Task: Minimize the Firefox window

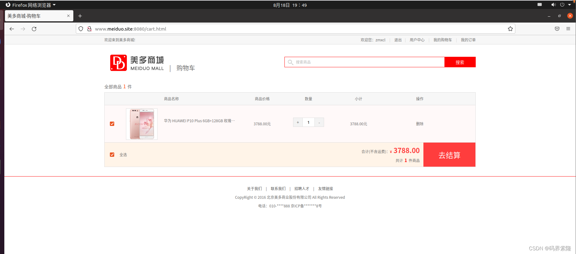Action: point(549,16)
